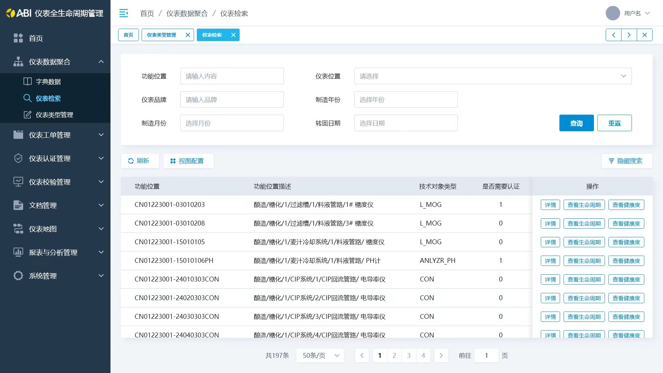Click the ABI logo icon

[11, 13]
